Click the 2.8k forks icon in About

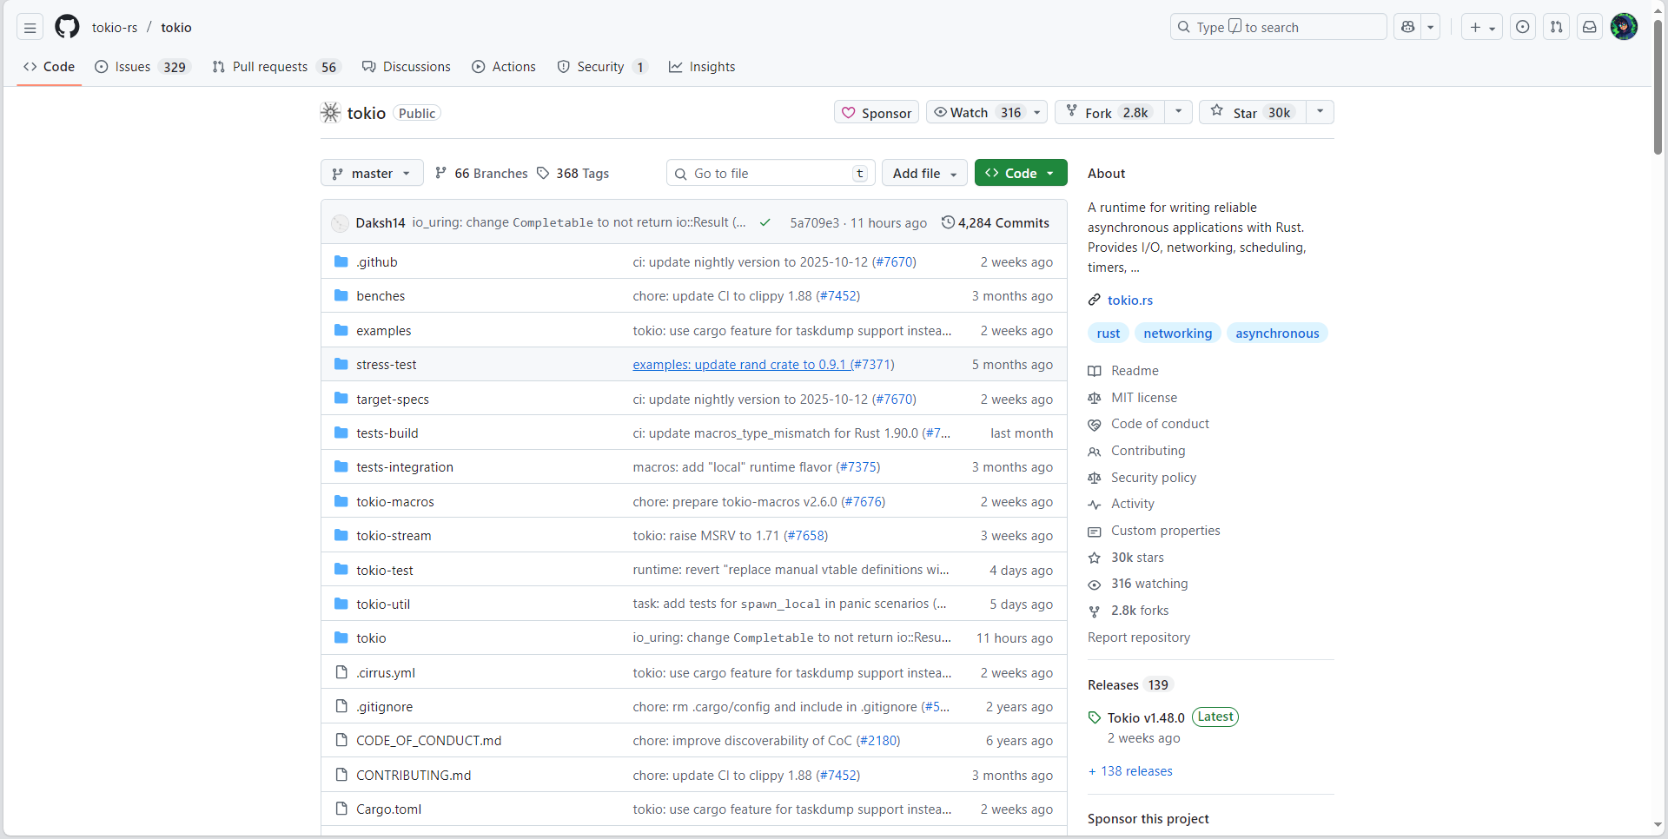tap(1095, 611)
